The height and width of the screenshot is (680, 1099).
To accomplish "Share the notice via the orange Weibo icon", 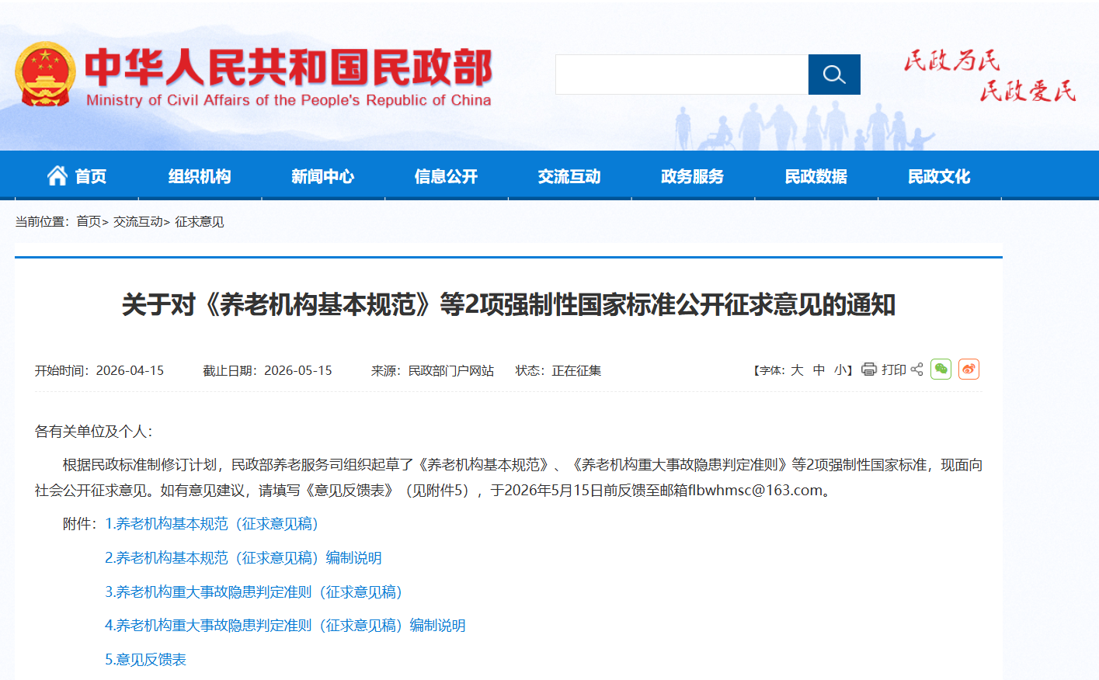I will coord(969,369).
